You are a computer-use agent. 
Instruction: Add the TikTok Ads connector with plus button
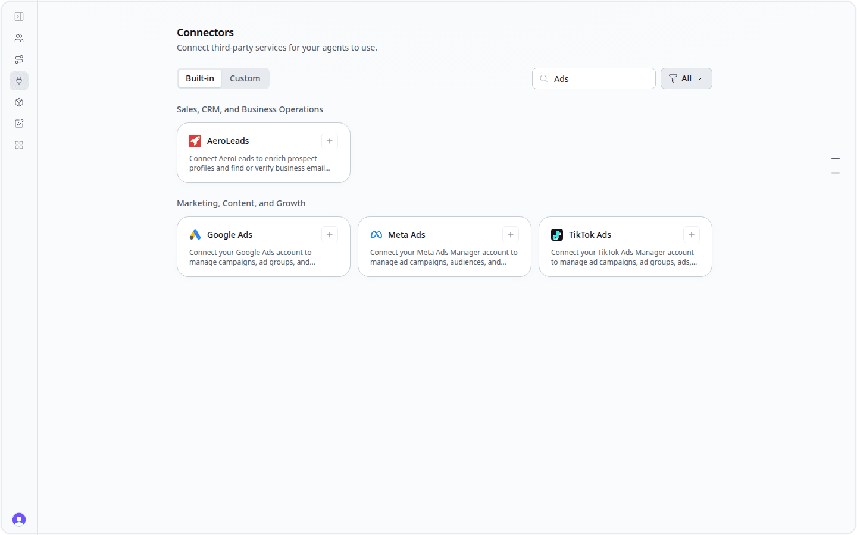692,235
